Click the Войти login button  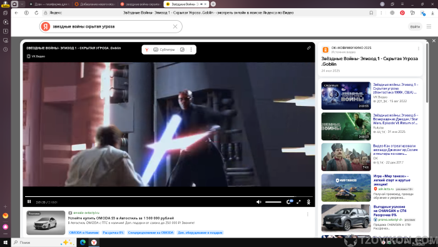click(x=415, y=26)
